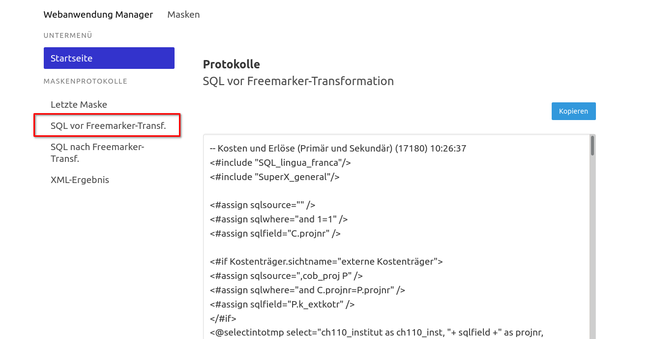This screenshot has height=339, width=651.
Task: Click the assign sqlfield="C.projnr" line
Action: point(275,233)
